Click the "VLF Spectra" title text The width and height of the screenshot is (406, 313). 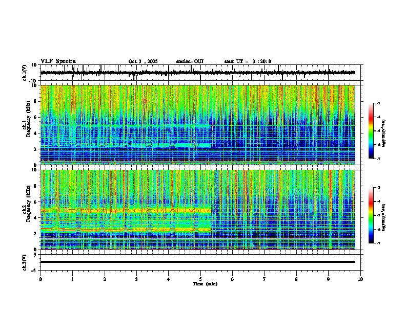(58, 61)
